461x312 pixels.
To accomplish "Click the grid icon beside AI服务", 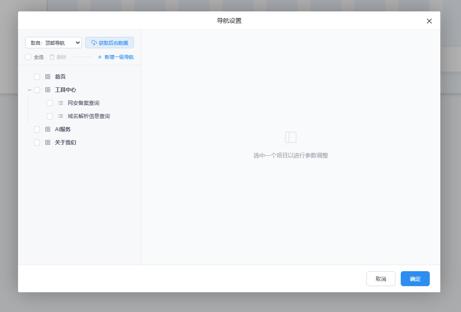I will coord(48,129).
